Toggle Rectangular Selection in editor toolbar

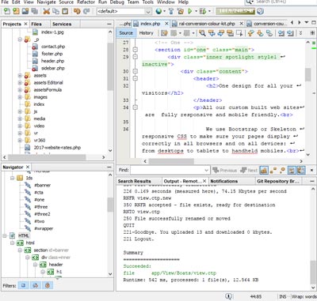pyautogui.click(x=239, y=33)
